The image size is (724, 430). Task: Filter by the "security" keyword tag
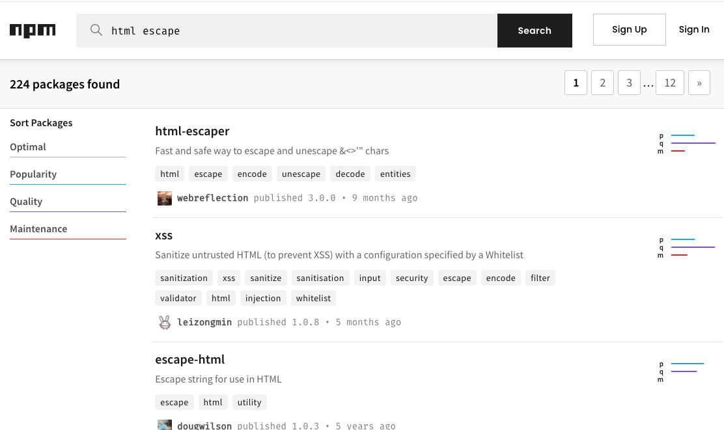(x=411, y=278)
